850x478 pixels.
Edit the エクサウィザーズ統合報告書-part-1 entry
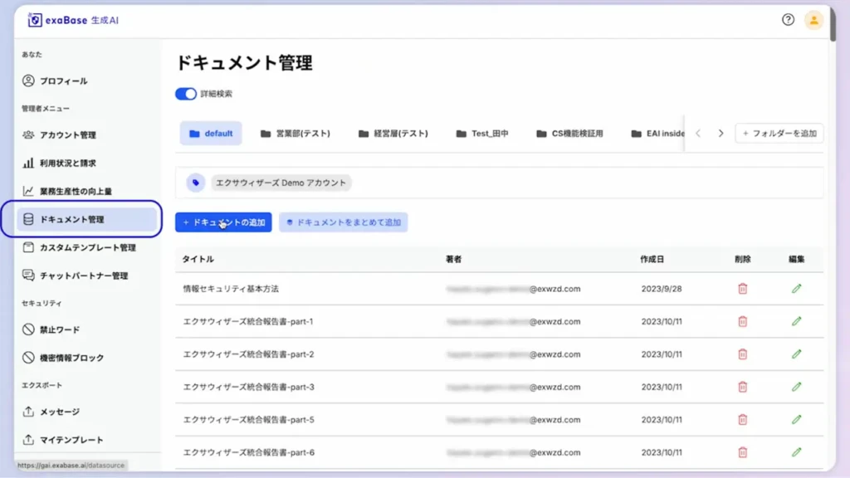[796, 322]
